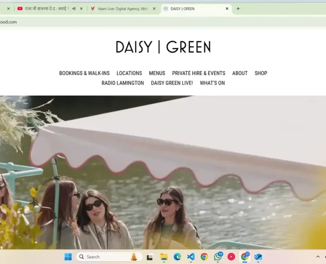Screen dimensions: 326x264
Task: Open Google Chrome from the taskbar
Action: 204,257
